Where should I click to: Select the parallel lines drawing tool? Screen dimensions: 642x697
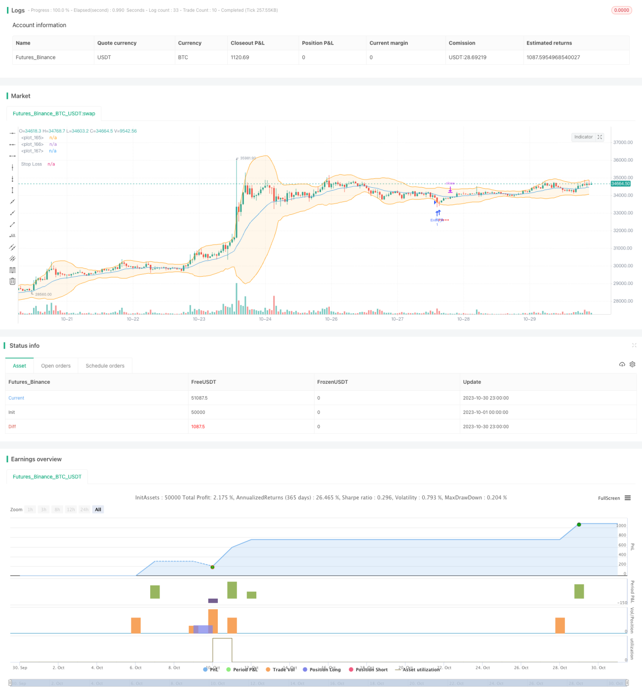point(12,247)
